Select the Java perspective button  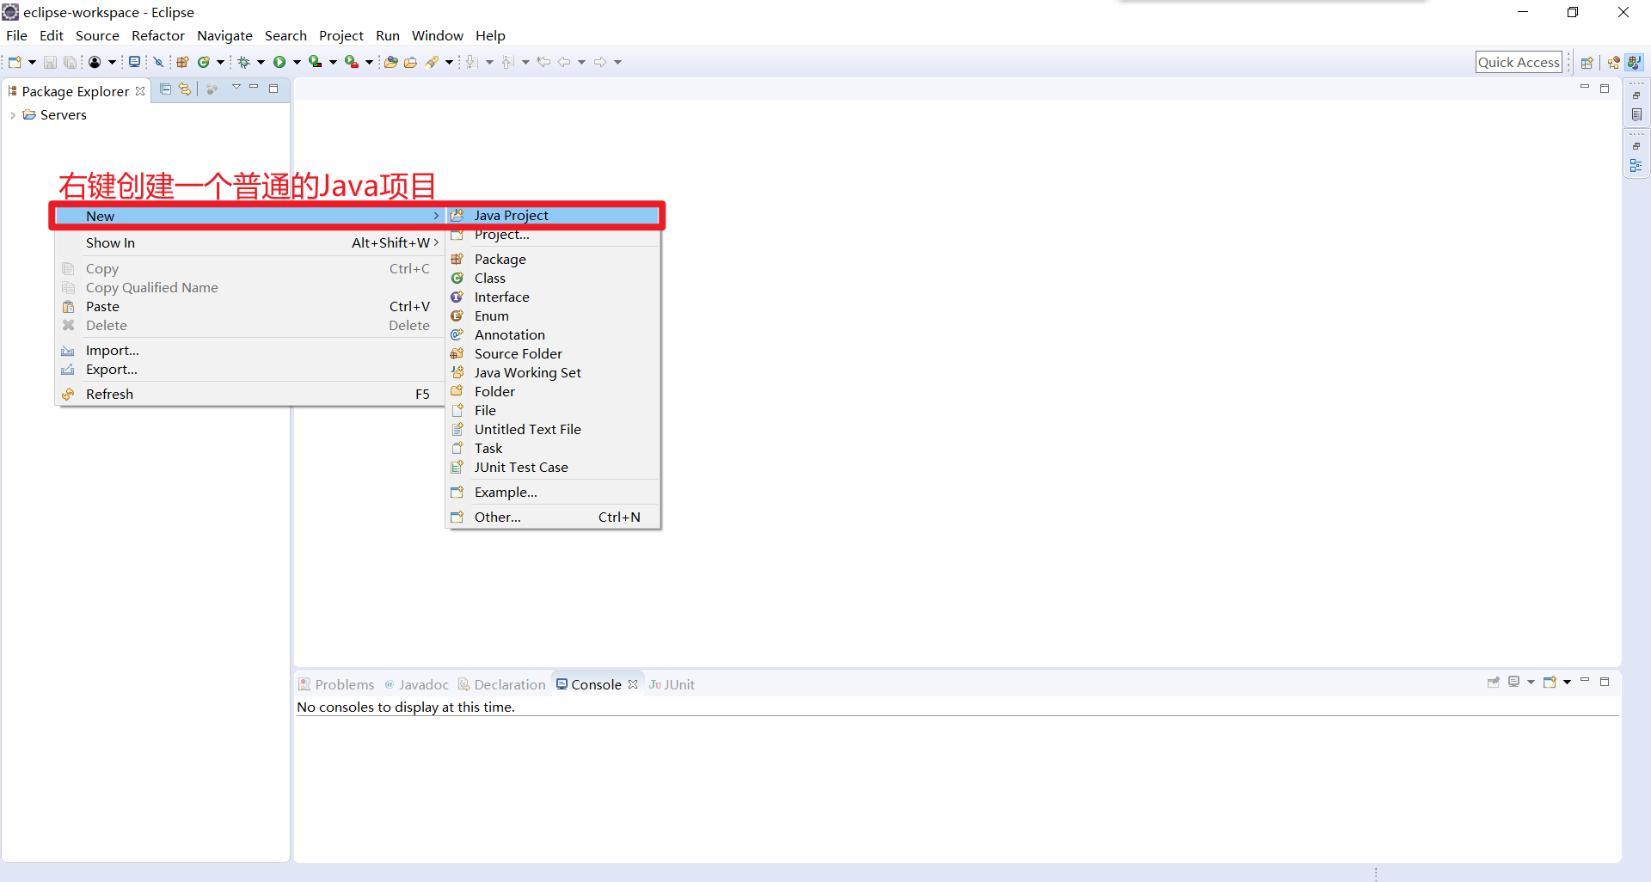click(x=1635, y=62)
